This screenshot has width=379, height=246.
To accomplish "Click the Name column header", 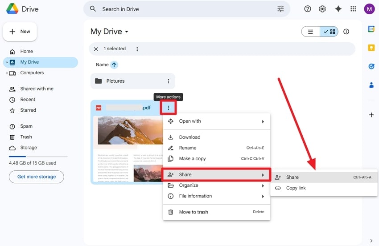I will (102, 65).
